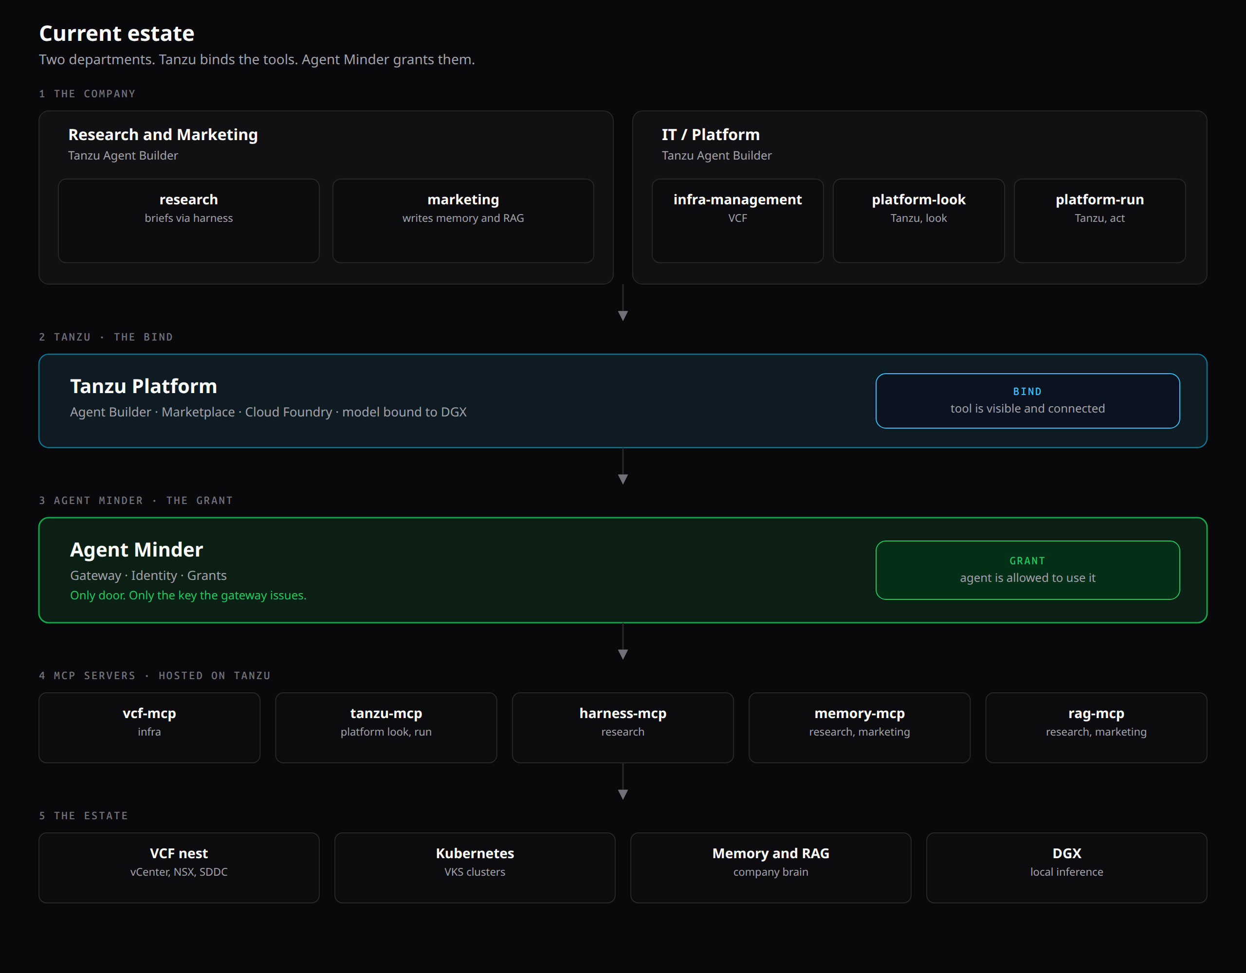The width and height of the screenshot is (1246, 973).
Task: Select the Memory and RAG card
Action: [771, 867]
